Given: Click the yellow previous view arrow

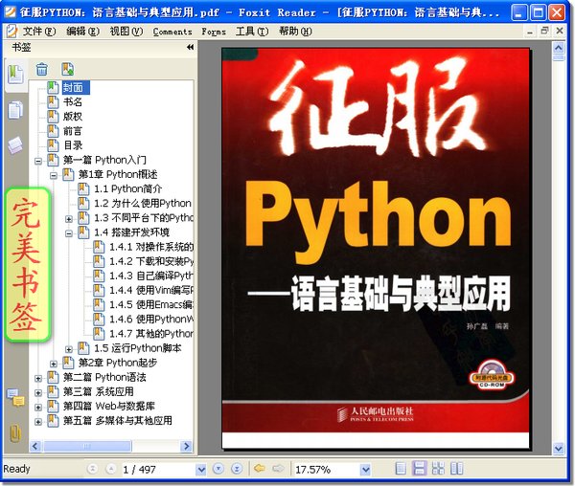Looking at the screenshot, I should (x=259, y=469).
